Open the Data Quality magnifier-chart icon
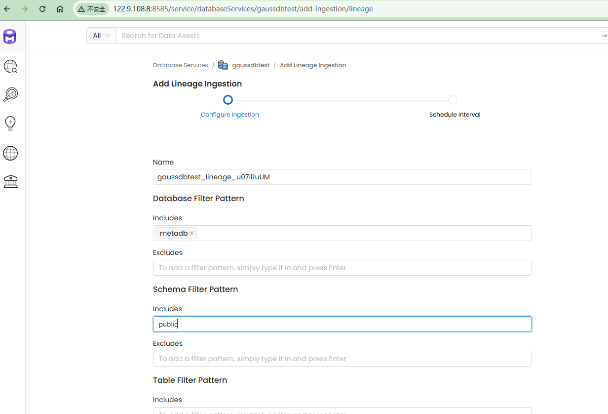Viewport: 608px width, 414px height. pyautogui.click(x=10, y=94)
